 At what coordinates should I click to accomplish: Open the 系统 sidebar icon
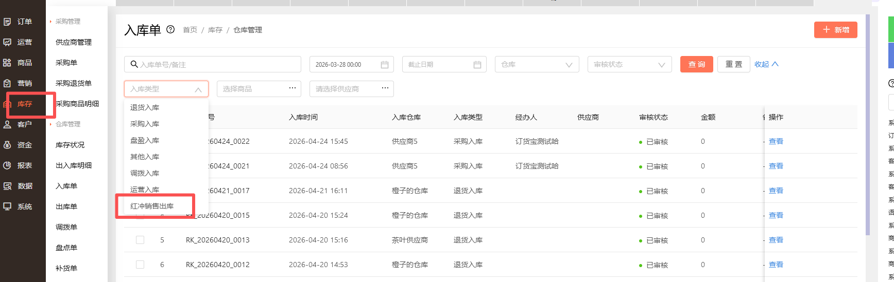tap(7, 206)
